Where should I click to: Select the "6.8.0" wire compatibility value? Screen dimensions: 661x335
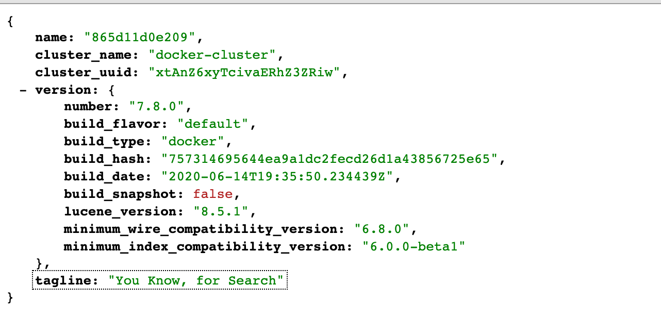point(382,229)
